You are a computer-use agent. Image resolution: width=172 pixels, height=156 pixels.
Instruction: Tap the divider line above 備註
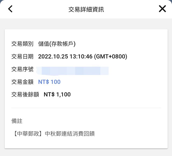click(86, 108)
